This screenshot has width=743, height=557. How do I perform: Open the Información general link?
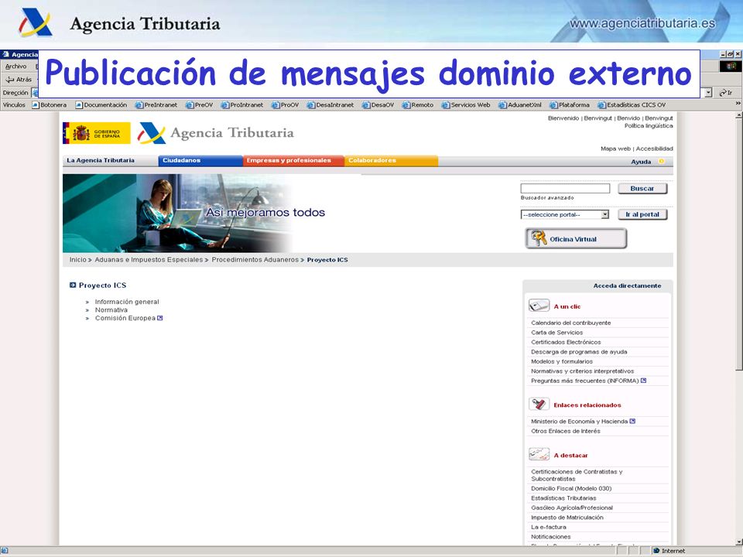[127, 302]
